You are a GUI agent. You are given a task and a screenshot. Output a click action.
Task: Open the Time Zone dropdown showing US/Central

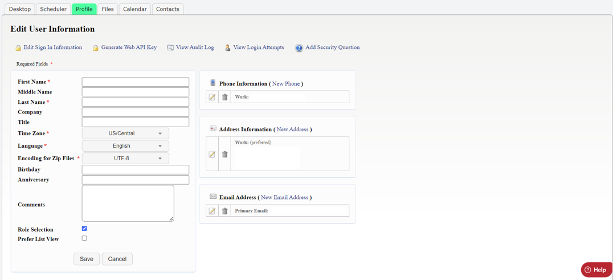pyautogui.click(x=125, y=133)
